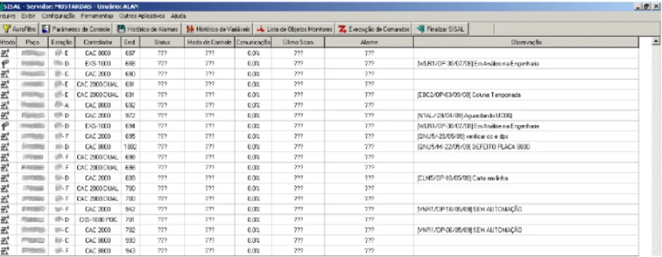This screenshot has width=662, height=257.
Task: Sort by the Alarme column header
Action: 369,43
